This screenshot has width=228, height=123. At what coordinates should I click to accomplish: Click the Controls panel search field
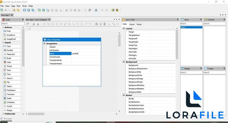point(215,24)
